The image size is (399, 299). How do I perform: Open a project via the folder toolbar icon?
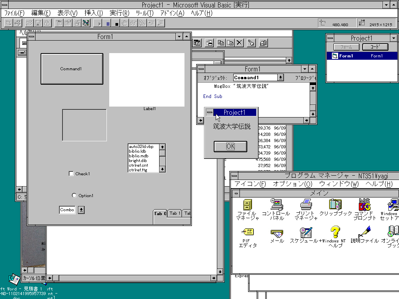pos(29,23)
